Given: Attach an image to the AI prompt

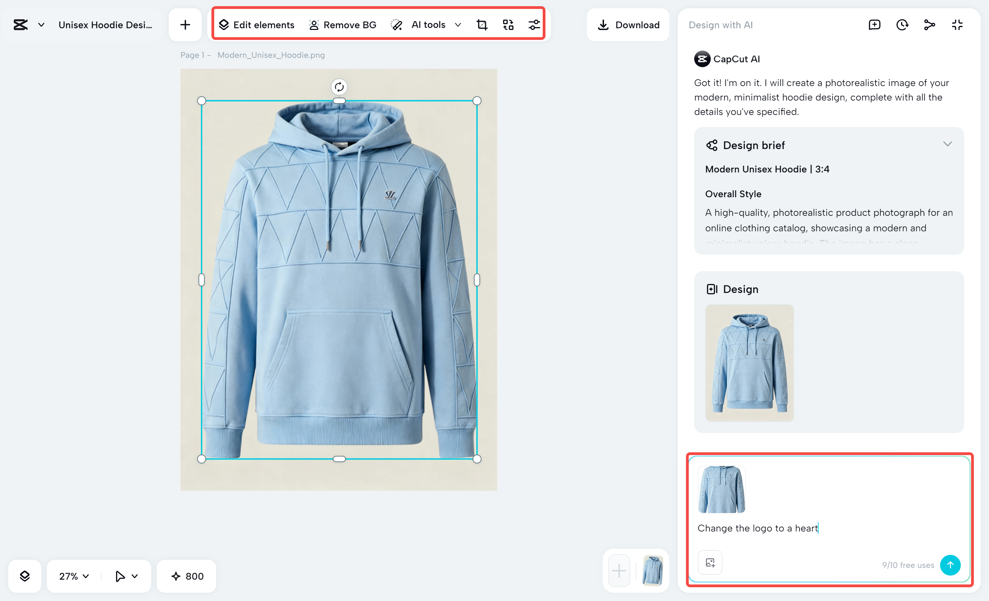Looking at the screenshot, I should coord(710,562).
